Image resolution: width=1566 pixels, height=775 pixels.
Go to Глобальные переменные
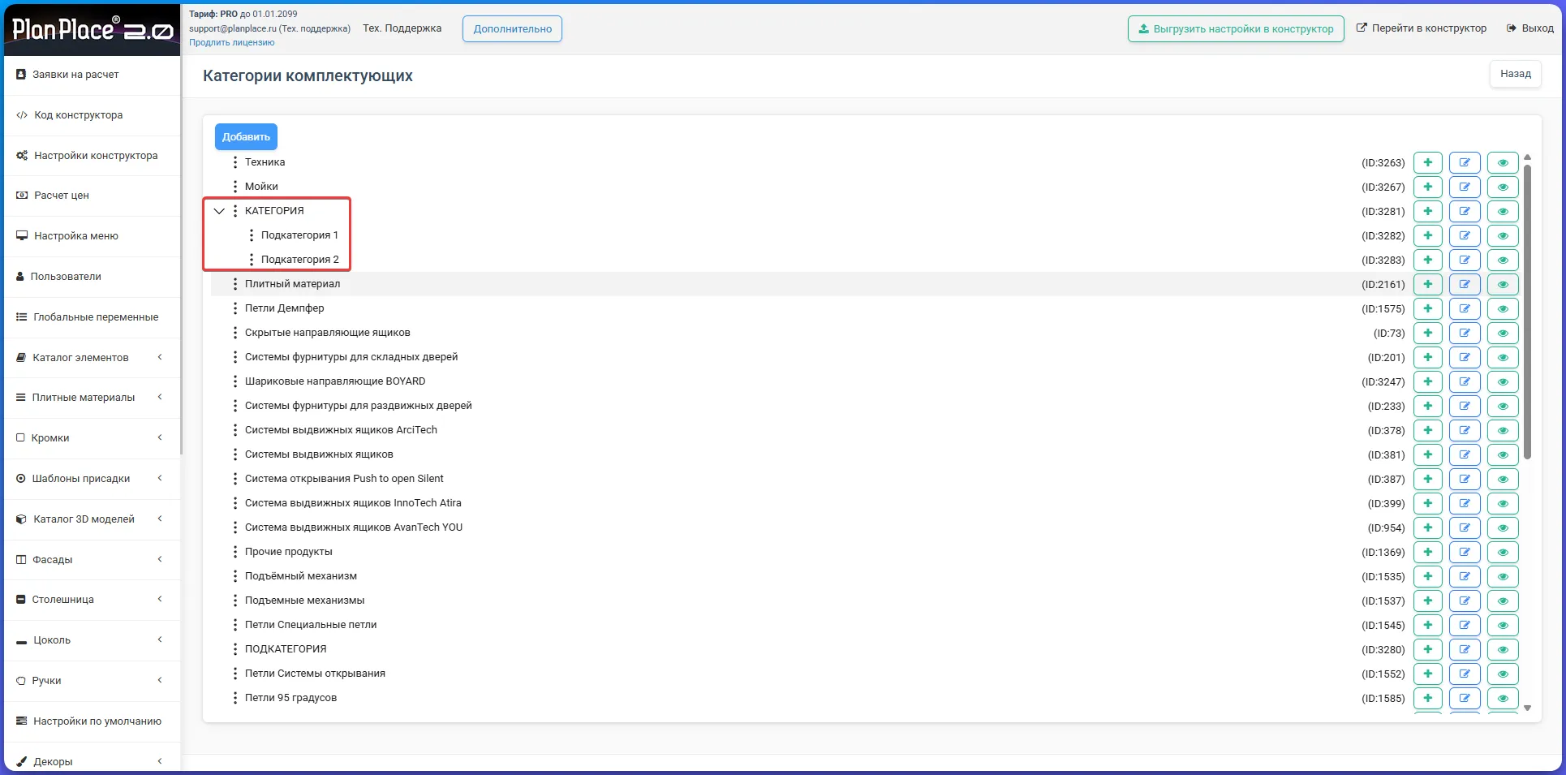(x=92, y=317)
